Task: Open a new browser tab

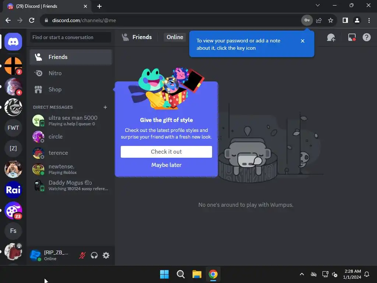Action: (99, 6)
